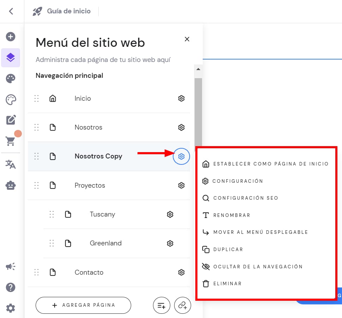This screenshot has width=342, height=318.
Task: Open the blog edit icon in sidebar
Action: (x=11, y=120)
